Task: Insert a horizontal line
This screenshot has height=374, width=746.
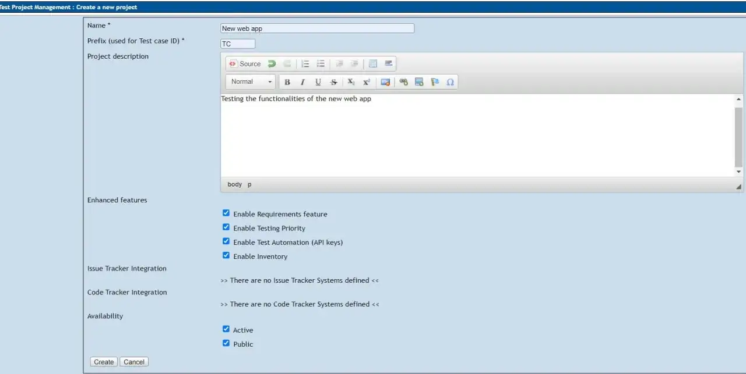Action: (388, 64)
